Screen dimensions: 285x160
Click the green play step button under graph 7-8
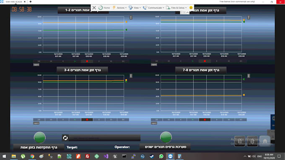click(193, 120)
